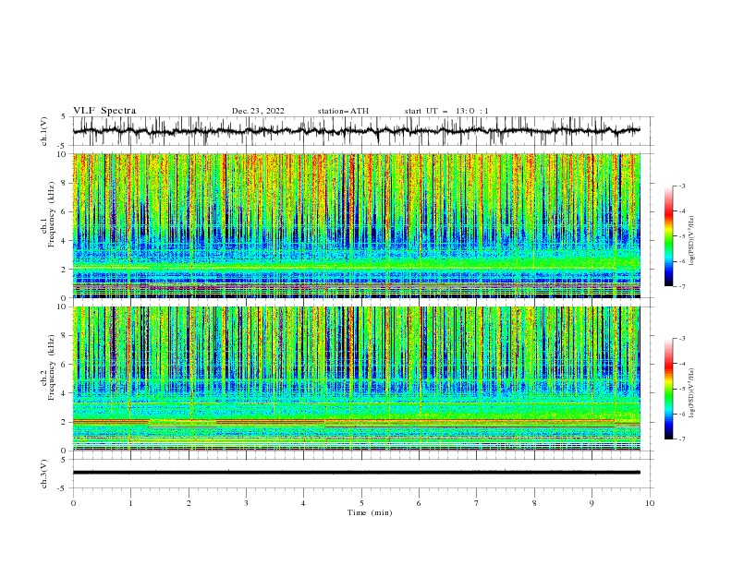This screenshot has height=565, width=732.
Task: Click time axis tick label '5'
Action: click(x=361, y=503)
